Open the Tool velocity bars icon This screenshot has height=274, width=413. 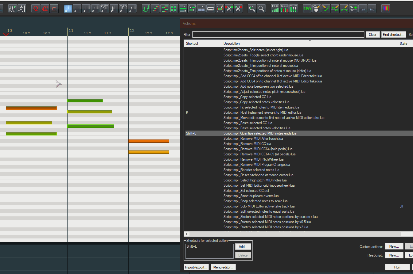[x=275, y=9]
